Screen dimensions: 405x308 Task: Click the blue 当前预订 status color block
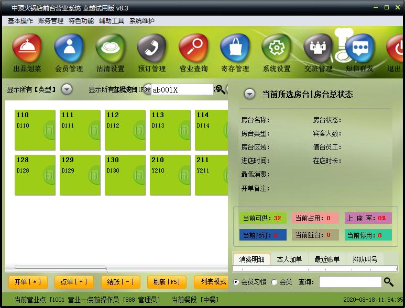pos(263,235)
